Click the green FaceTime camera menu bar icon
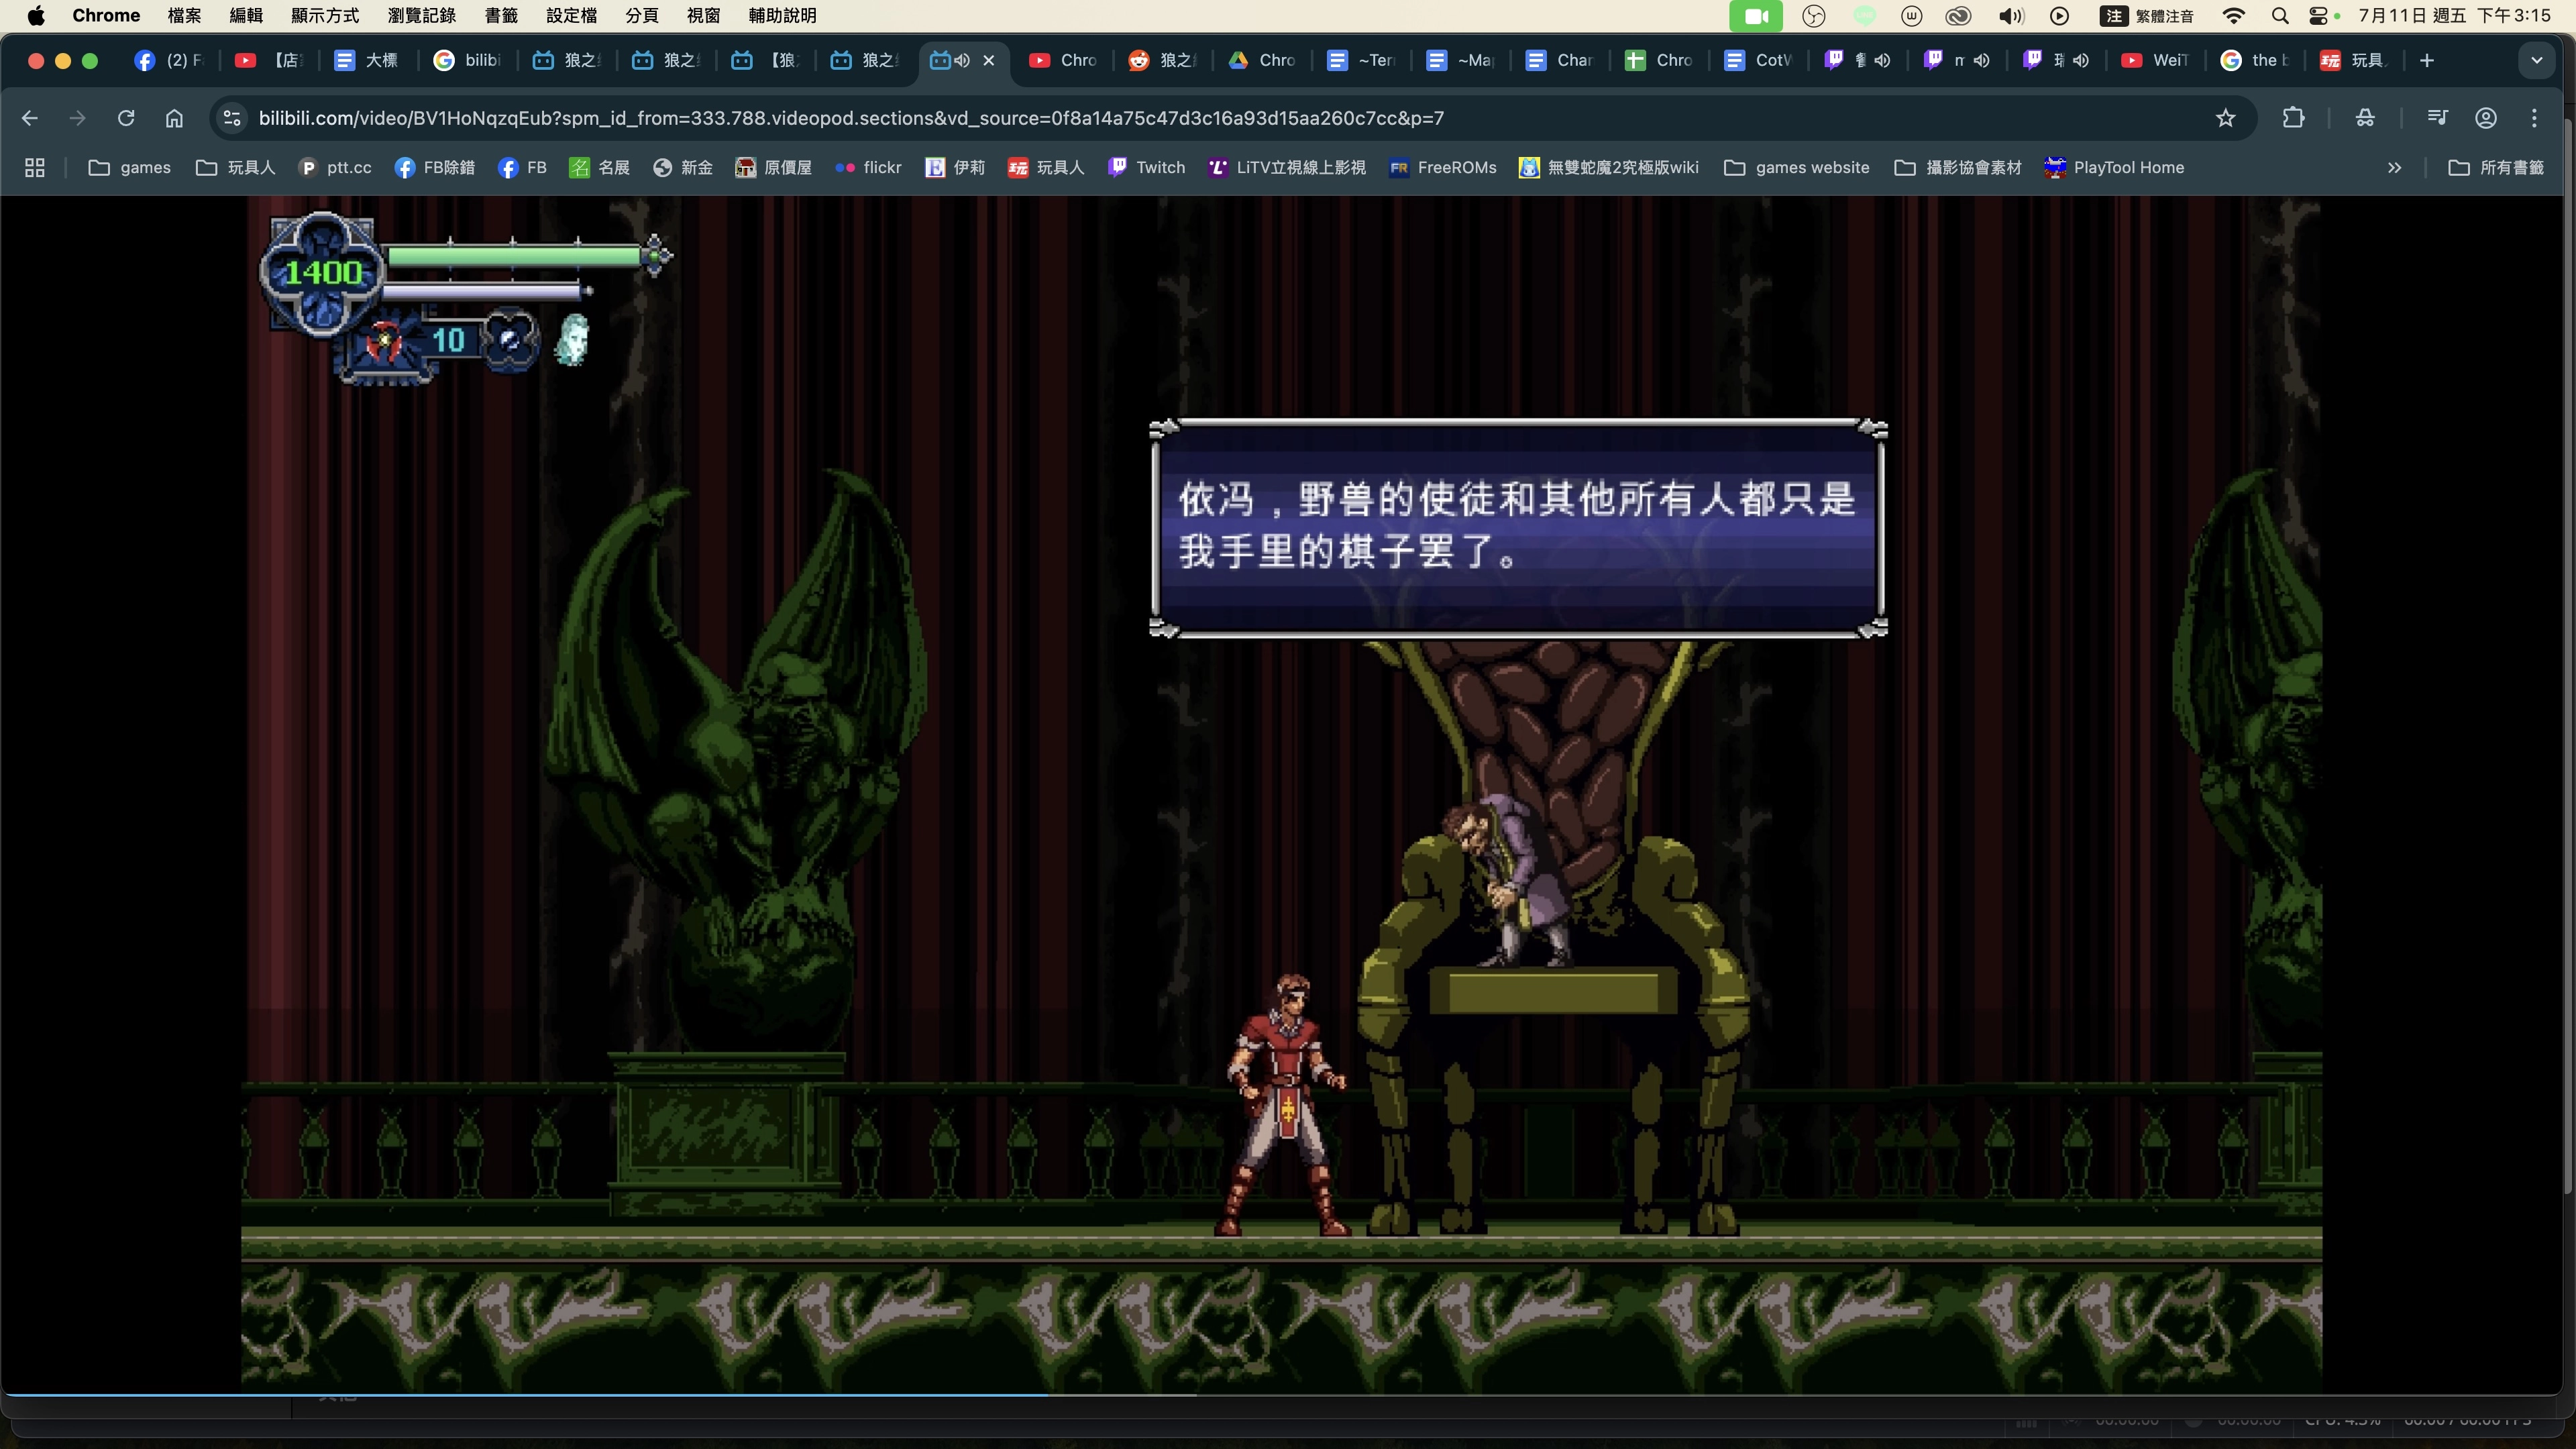Image resolution: width=2576 pixels, height=1449 pixels. pos(1756,16)
